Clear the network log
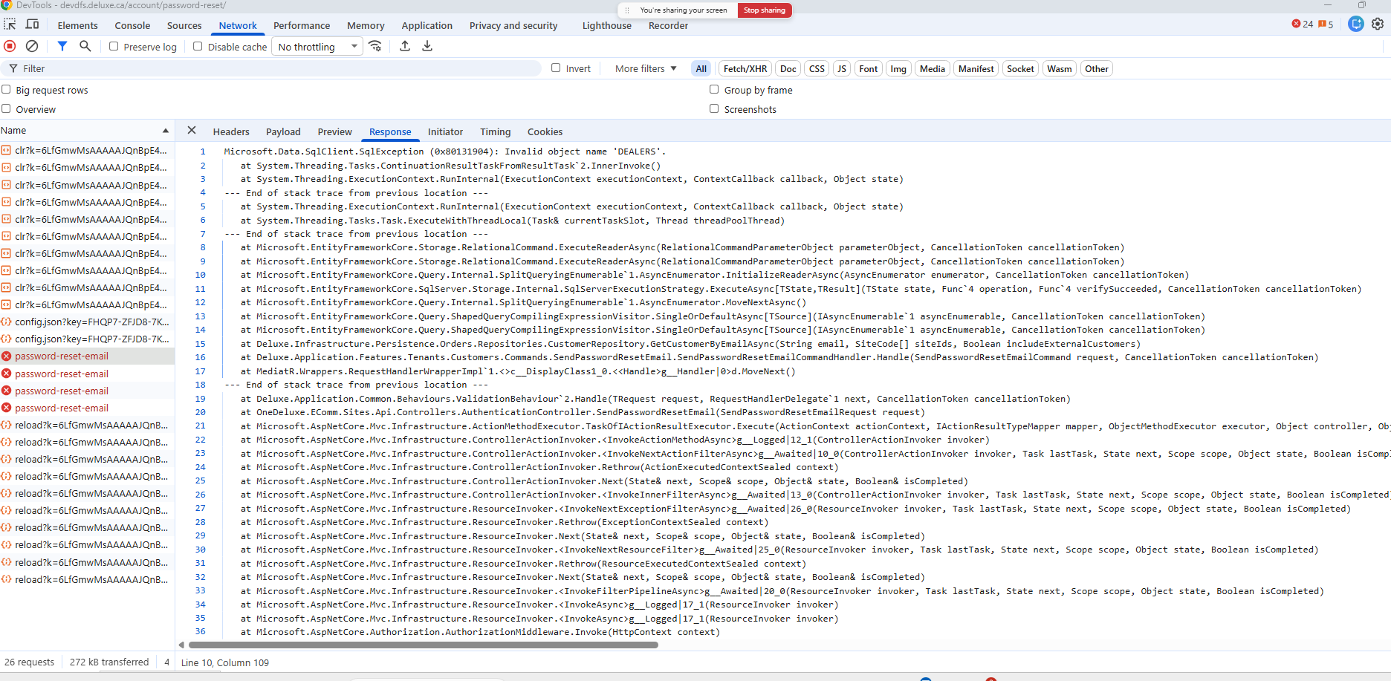Viewport: 1391px width, 681px height. click(x=32, y=46)
